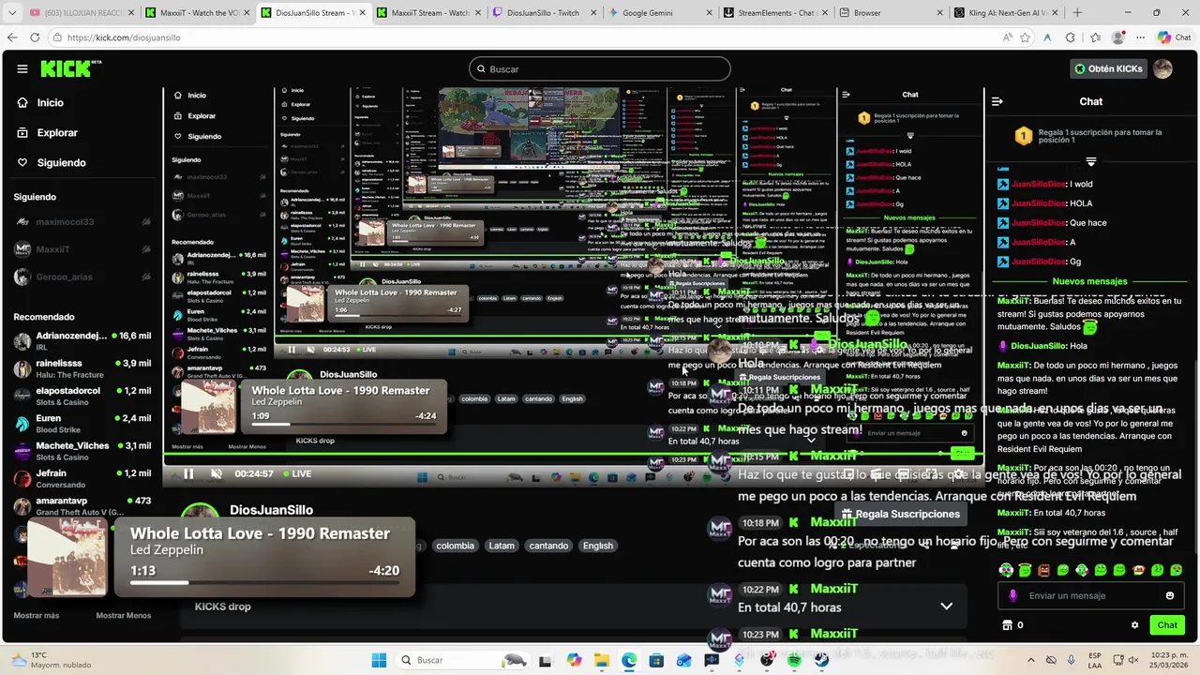
Task: Open Spotify from the taskbar
Action: point(794,660)
